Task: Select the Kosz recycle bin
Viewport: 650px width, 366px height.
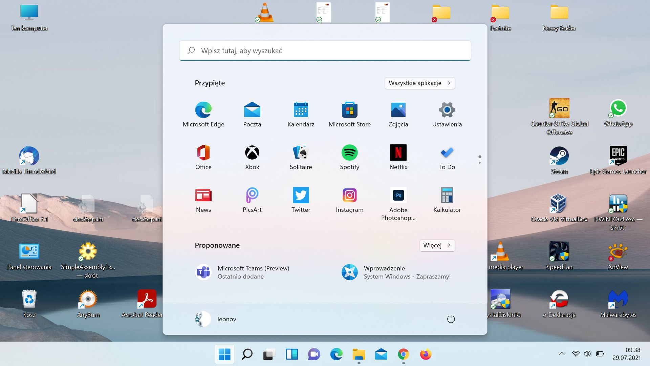Action: (x=29, y=304)
